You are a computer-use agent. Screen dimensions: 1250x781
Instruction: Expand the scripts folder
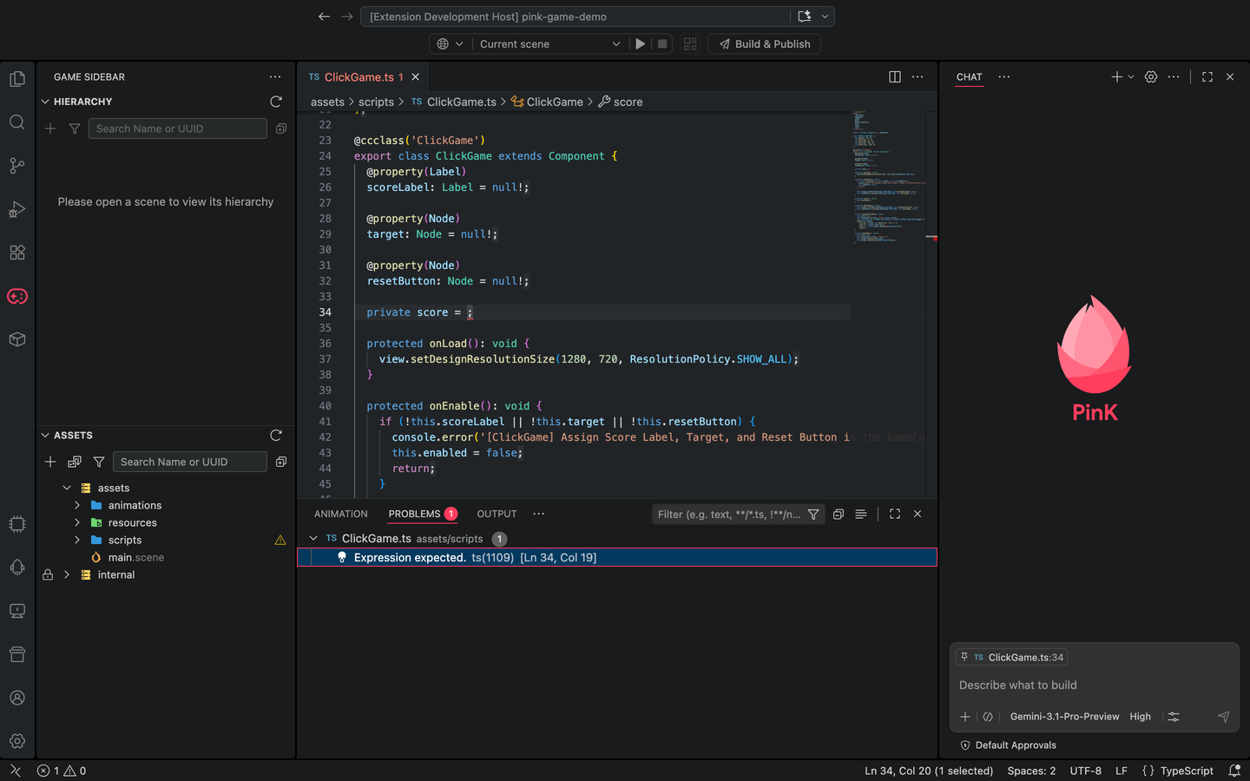[x=77, y=540]
